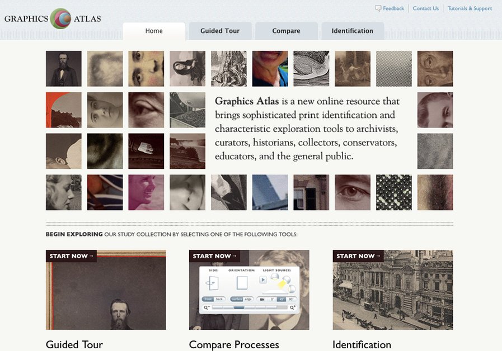Switch to the Guided Tour tab

click(x=220, y=31)
